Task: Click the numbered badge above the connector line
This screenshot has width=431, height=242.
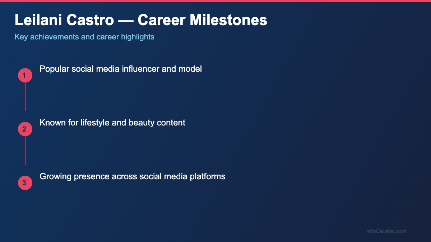Action: tap(25, 75)
